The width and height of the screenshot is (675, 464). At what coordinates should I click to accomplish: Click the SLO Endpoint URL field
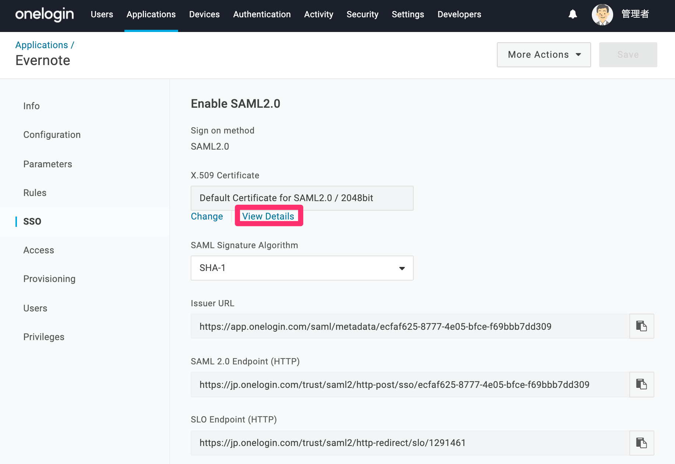(x=410, y=443)
